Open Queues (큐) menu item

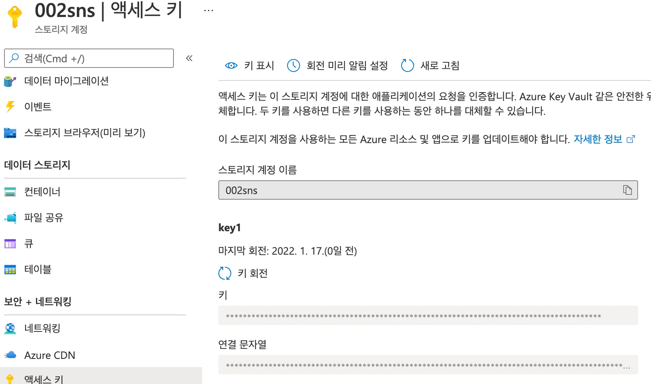tap(29, 243)
